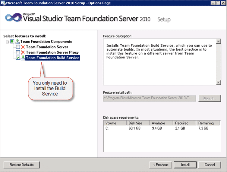Check the Team Foundation Server Proxy checkbox

[x=18, y=52]
